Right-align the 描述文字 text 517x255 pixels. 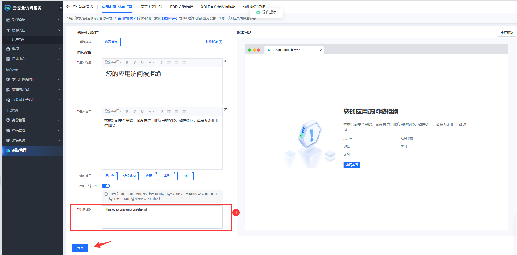(184, 112)
